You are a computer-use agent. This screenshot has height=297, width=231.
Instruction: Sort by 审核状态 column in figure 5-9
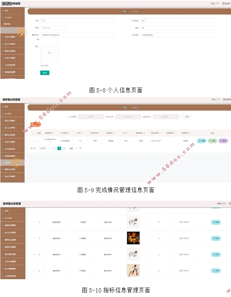point(190,133)
